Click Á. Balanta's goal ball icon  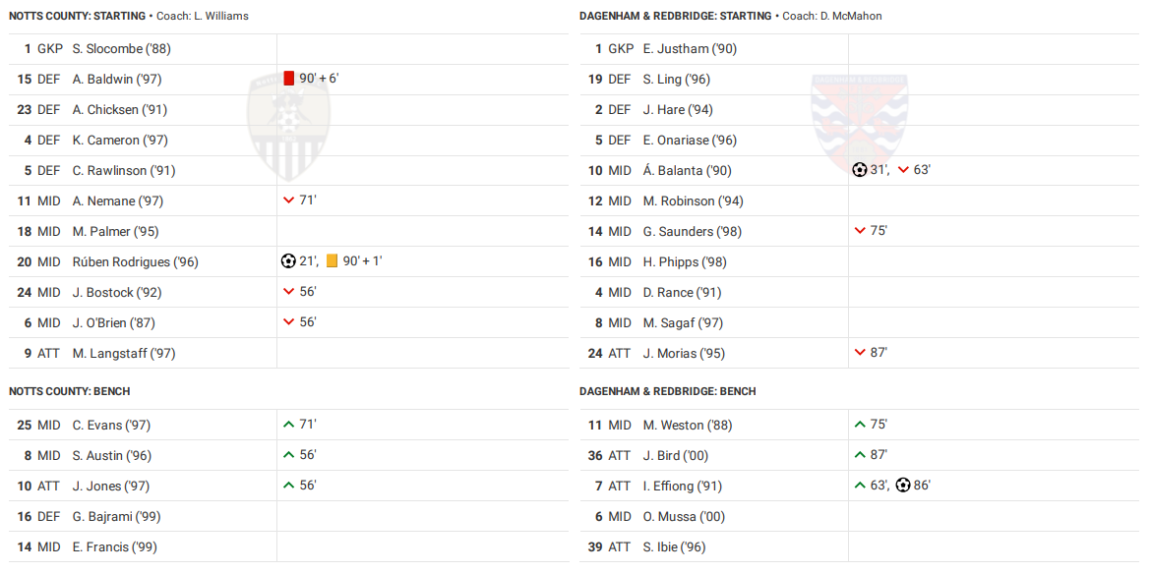coord(860,170)
